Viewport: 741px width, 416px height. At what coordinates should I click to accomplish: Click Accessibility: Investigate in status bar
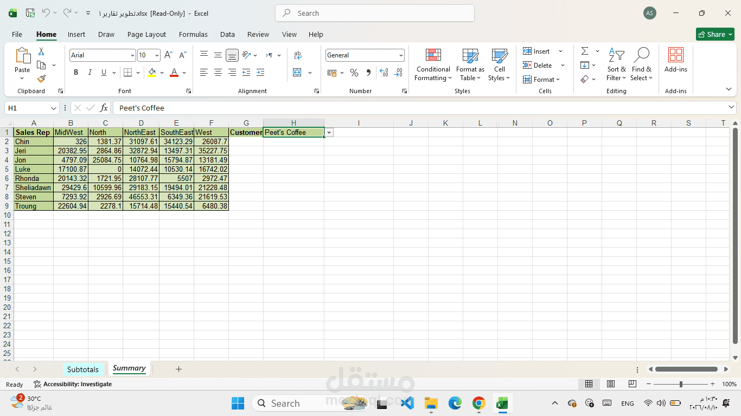[x=73, y=384]
